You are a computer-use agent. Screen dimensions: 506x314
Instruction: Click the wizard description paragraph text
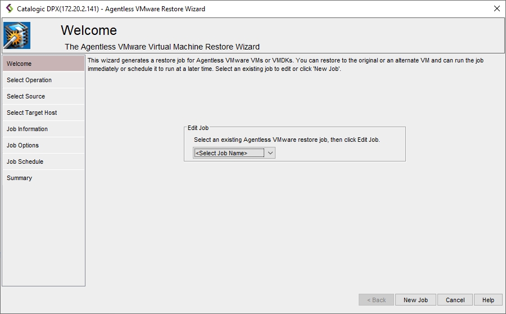[286, 64]
